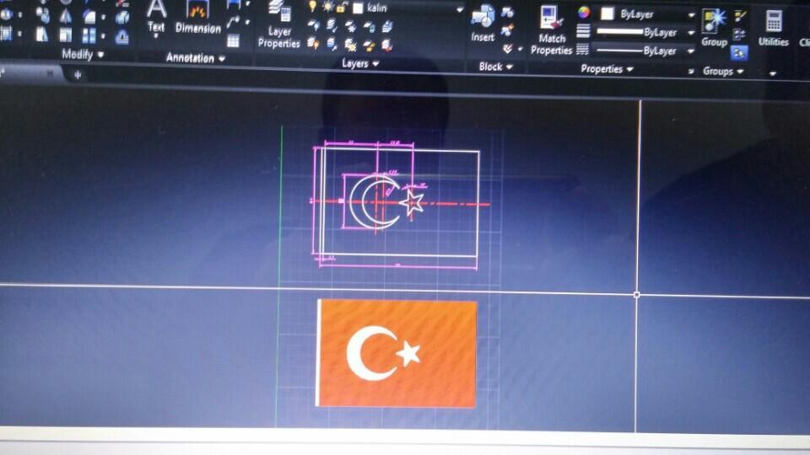Image resolution: width=810 pixels, height=455 pixels.
Task: Click the layer Lock icon in second row
Action: coord(369,26)
